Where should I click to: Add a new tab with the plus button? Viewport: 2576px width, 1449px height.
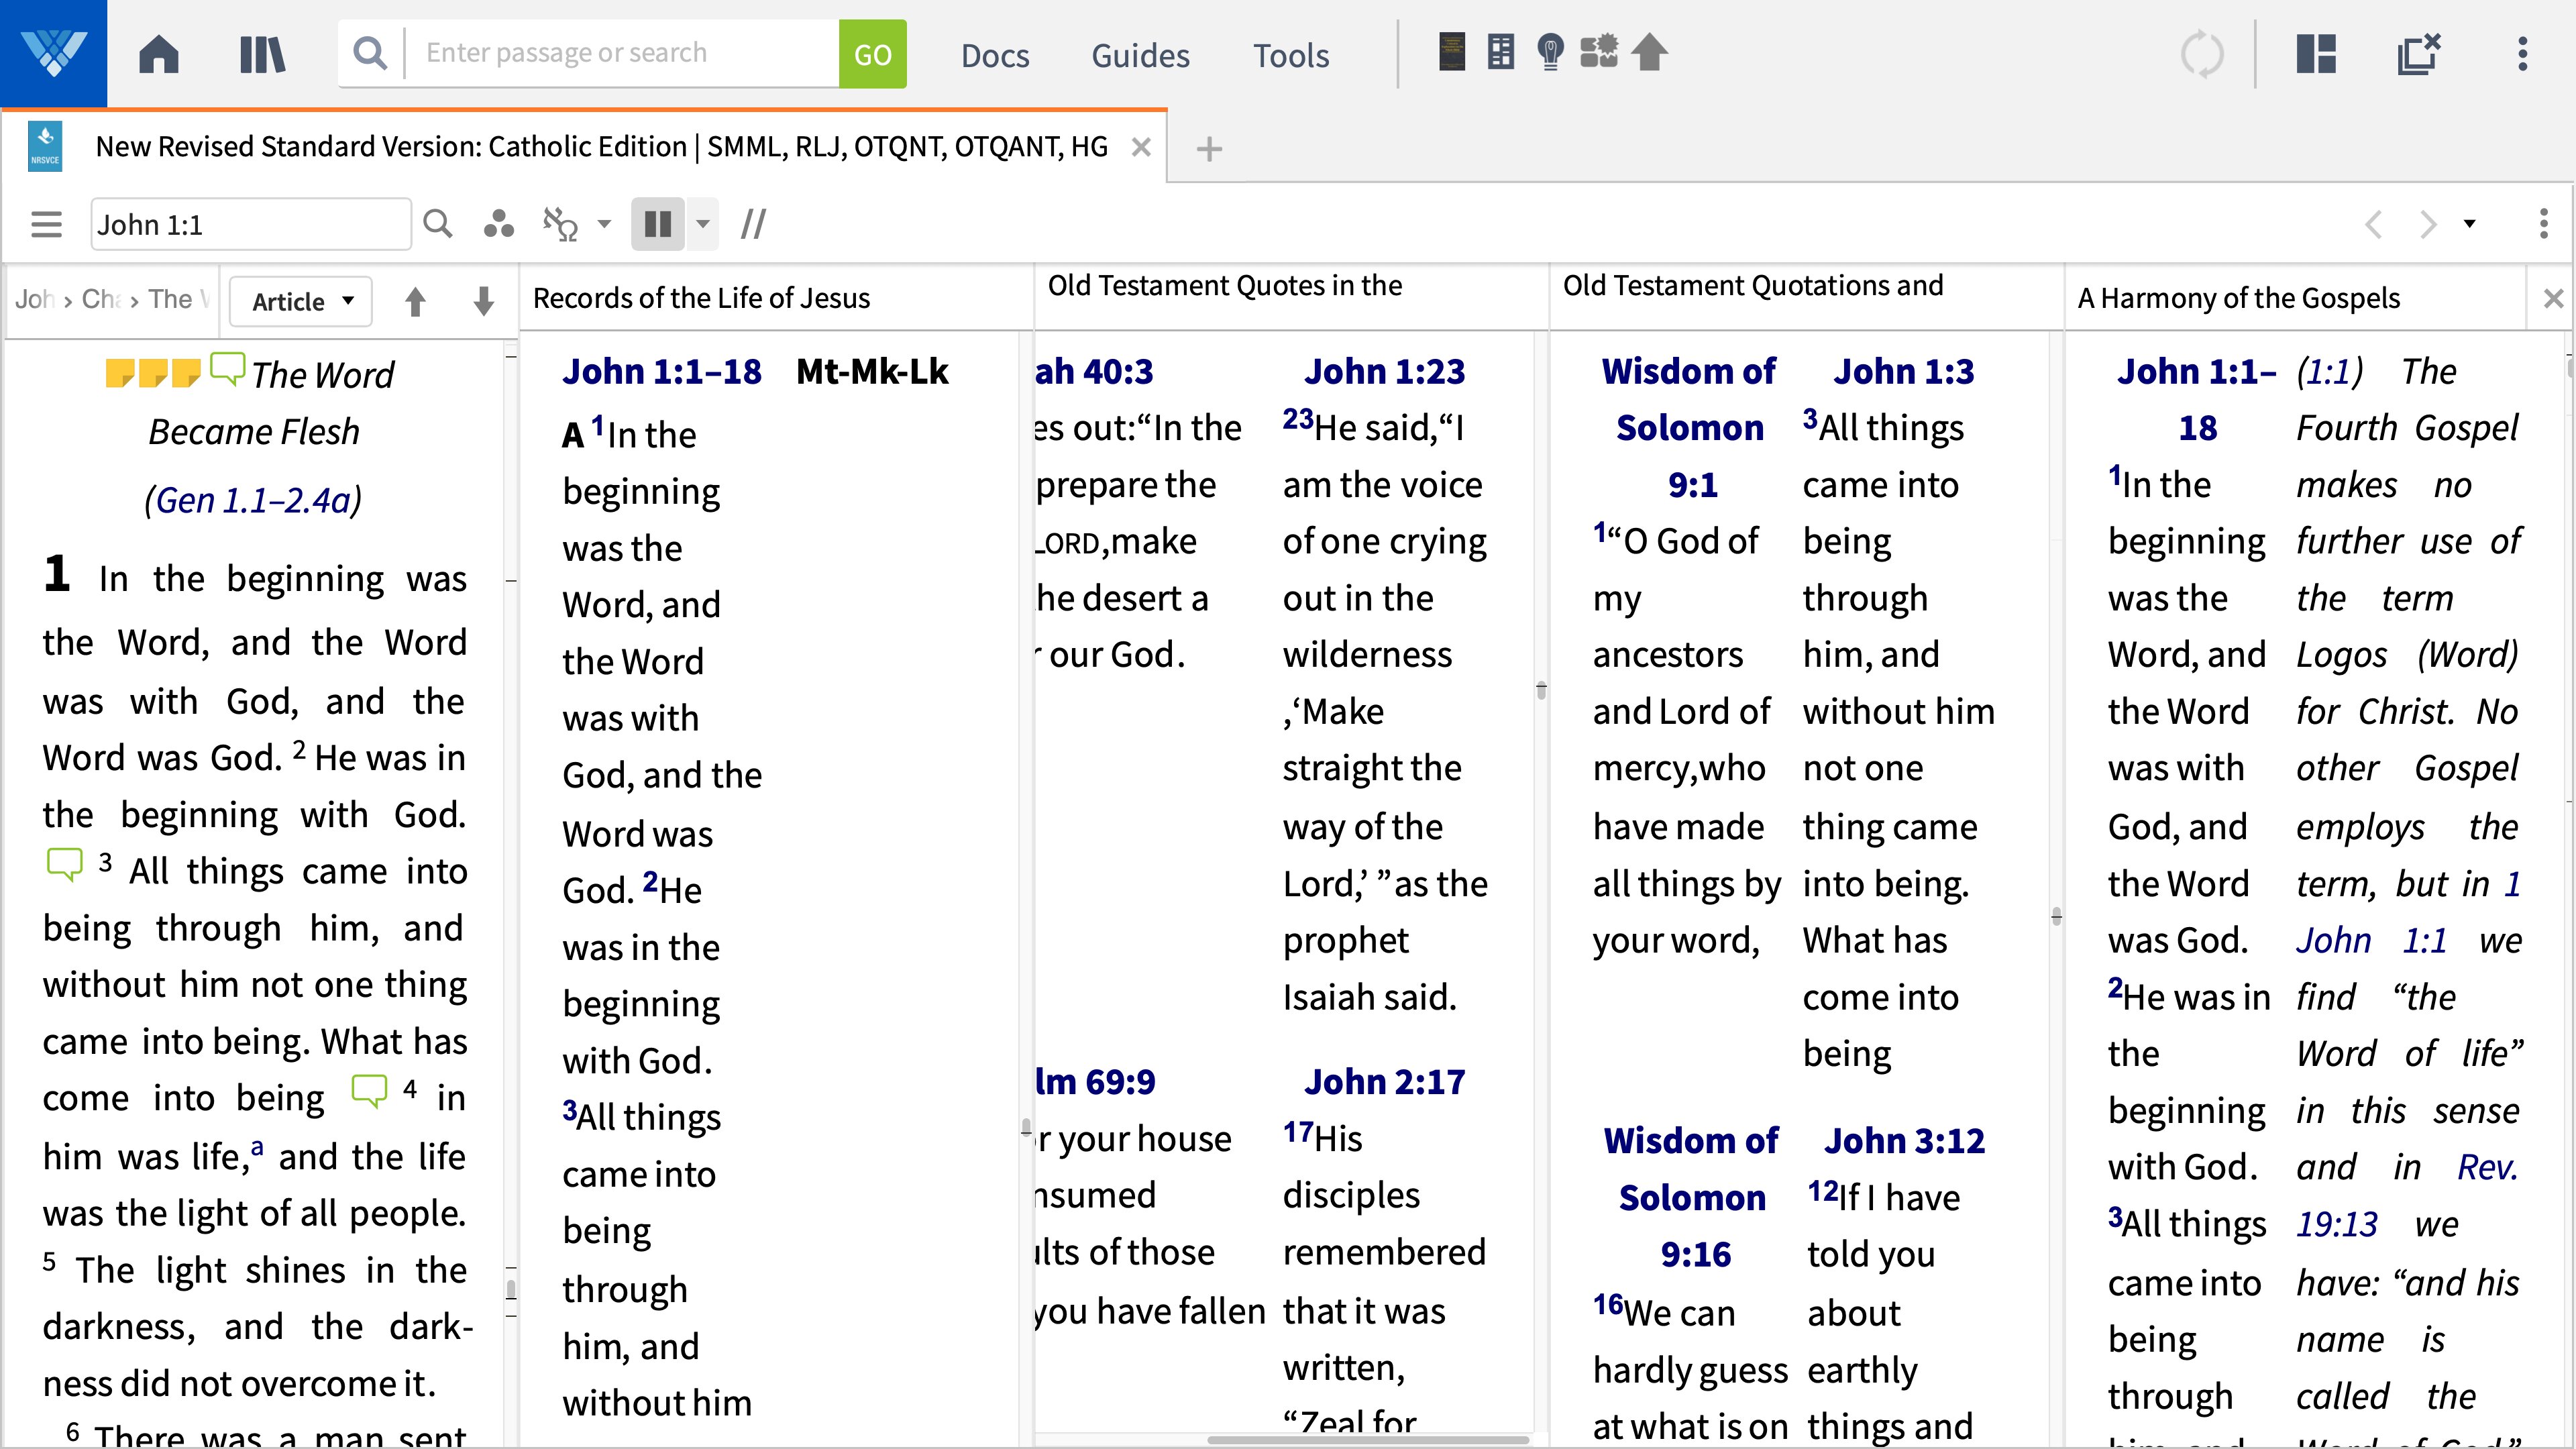pyautogui.click(x=1209, y=149)
